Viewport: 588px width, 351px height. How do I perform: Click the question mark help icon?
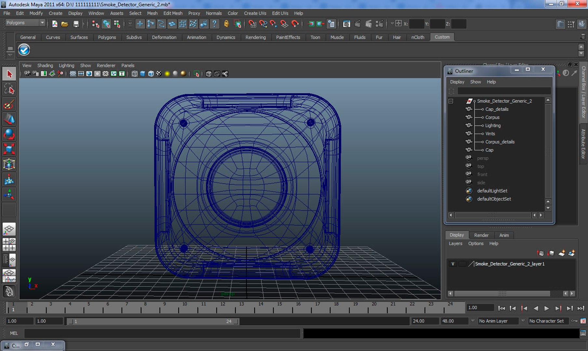pos(214,24)
